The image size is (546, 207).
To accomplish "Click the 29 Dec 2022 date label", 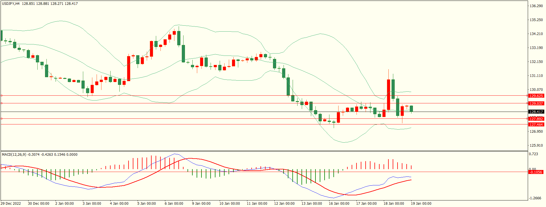I will (11, 204).
